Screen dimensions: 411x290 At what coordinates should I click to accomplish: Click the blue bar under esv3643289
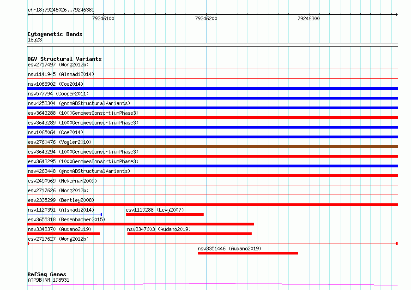pos(212,127)
